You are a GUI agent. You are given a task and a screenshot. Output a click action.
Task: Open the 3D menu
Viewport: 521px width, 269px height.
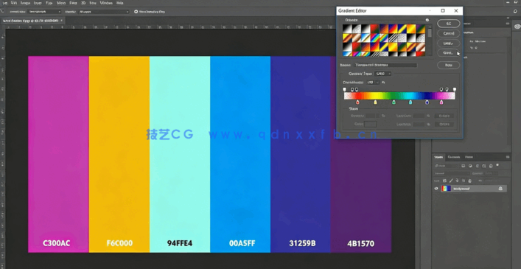(83, 3)
